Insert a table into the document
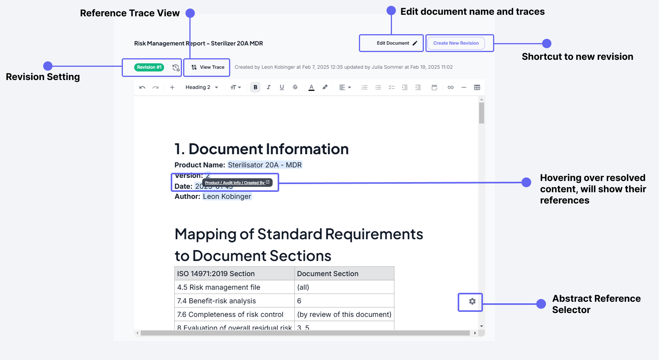 tap(477, 87)
